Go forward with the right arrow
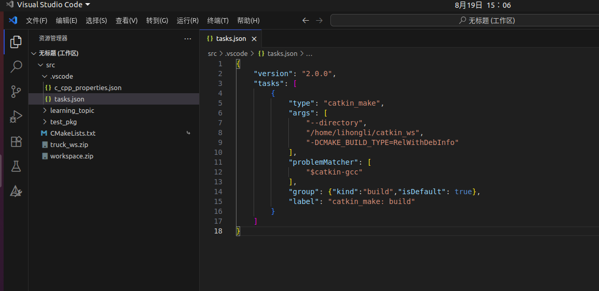The width and height of the screenshot is (599, 291). pyautogui.click(x=319, y=21)
